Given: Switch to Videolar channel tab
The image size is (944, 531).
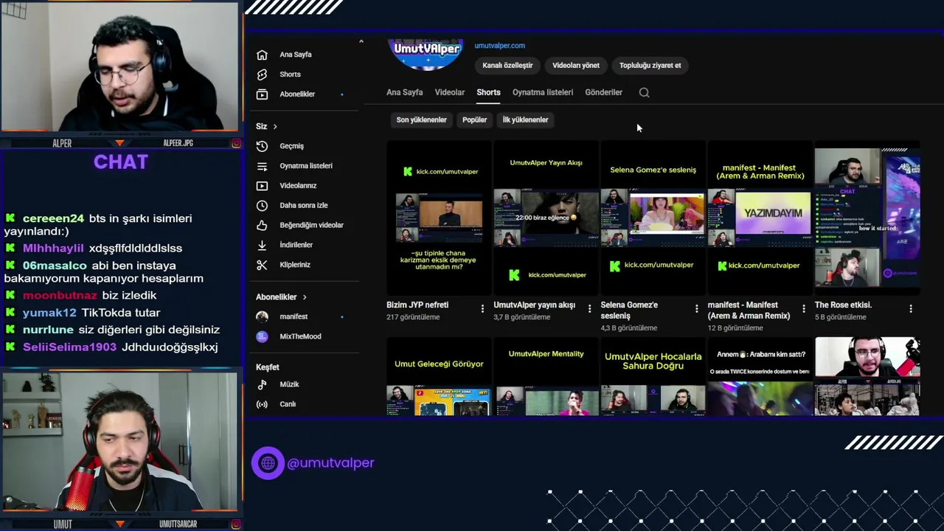Looking at the screenshot, I should [450, 93].
